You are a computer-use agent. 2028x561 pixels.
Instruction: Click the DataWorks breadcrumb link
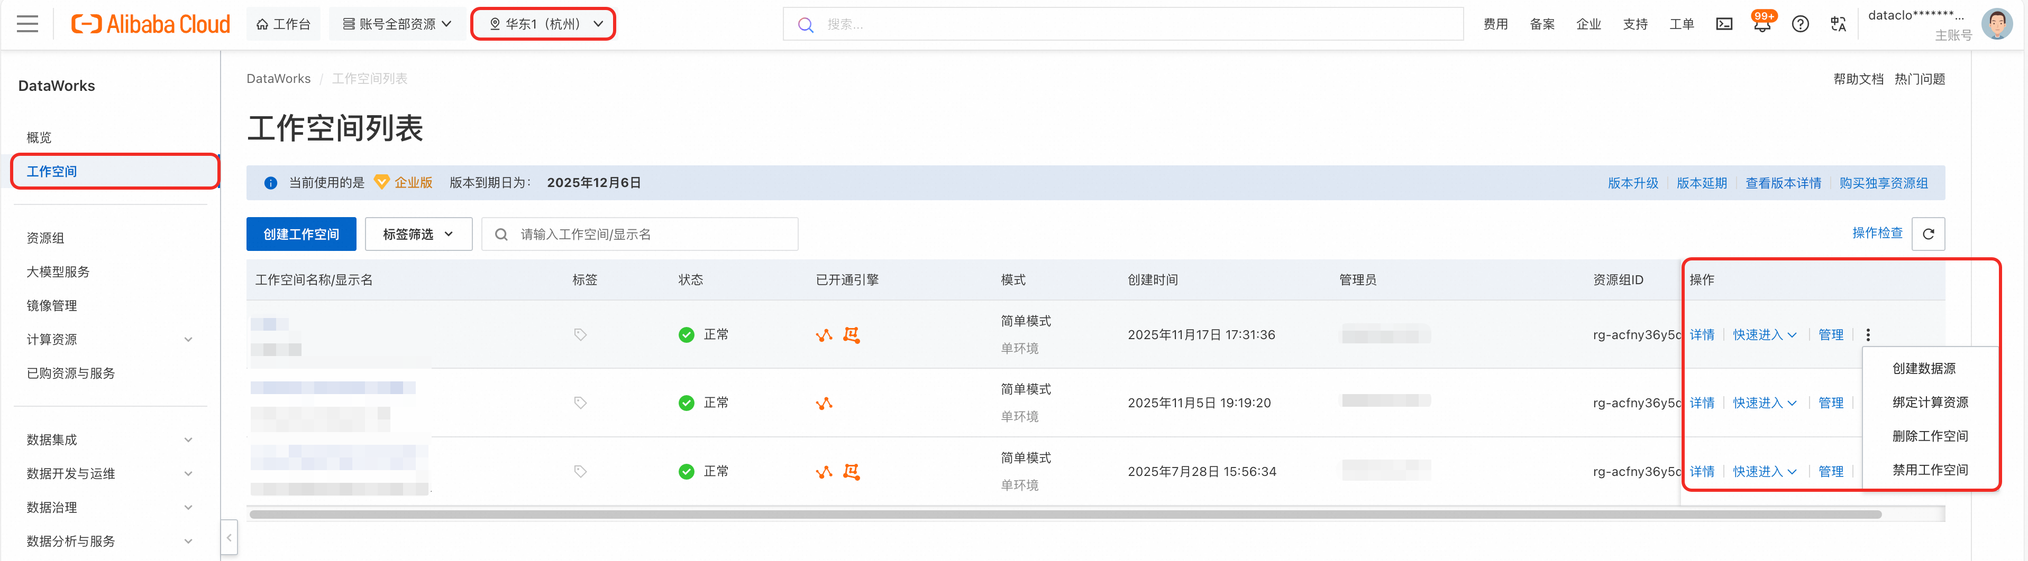pos(278,79)
